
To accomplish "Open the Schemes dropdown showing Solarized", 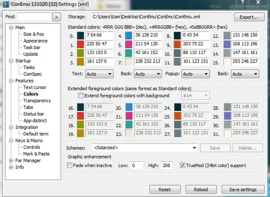I will coord(145,148).
